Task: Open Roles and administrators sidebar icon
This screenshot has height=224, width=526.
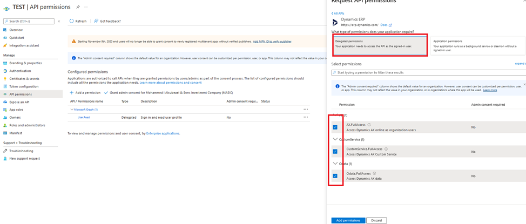Action: click(5, 125)
